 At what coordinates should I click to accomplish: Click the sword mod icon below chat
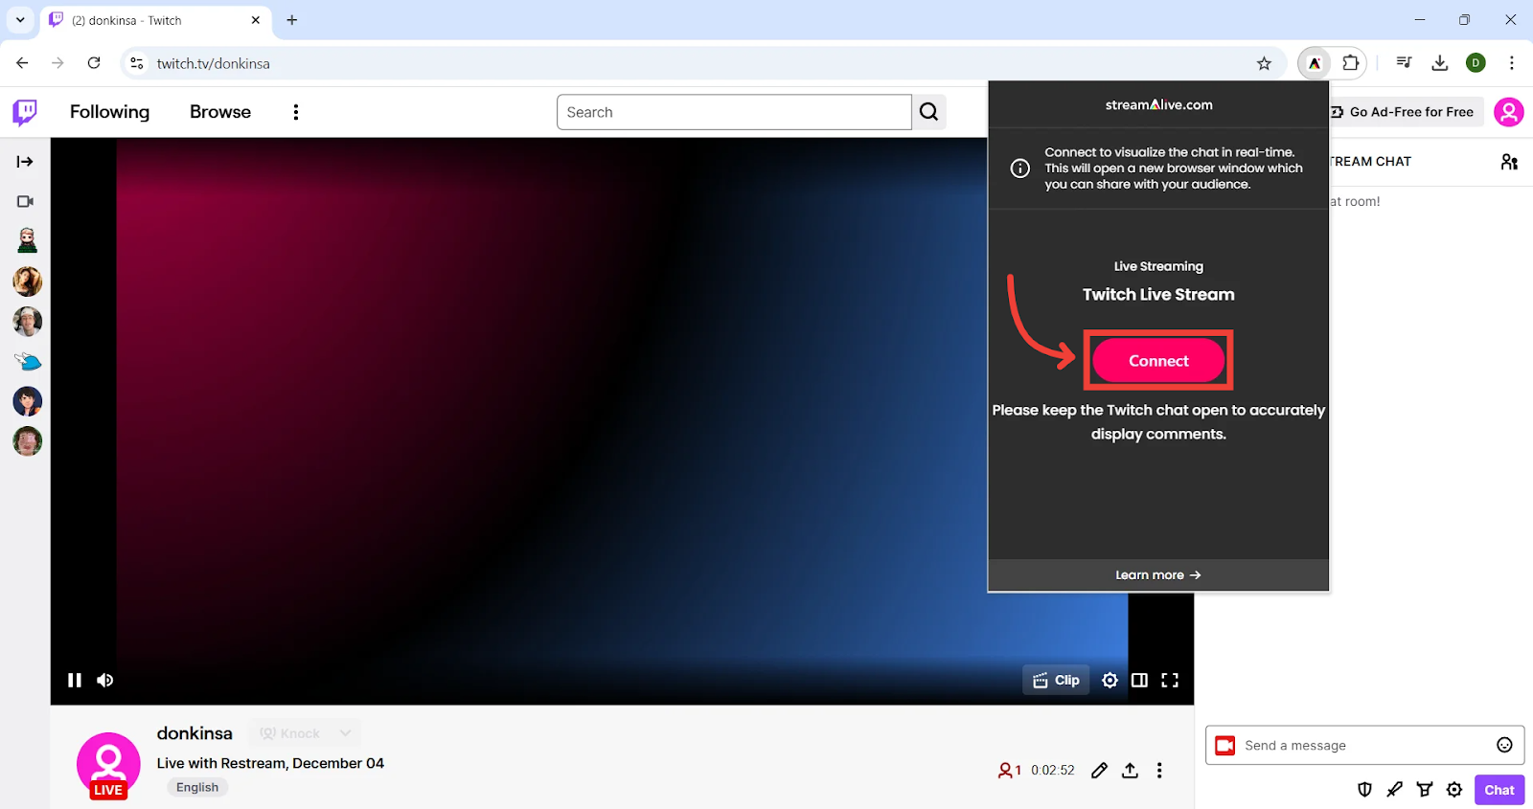[x=1395, y=790]
